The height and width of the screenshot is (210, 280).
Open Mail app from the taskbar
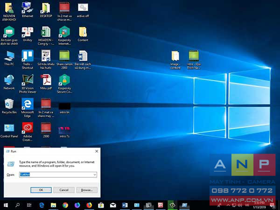[x=113, y=205]
